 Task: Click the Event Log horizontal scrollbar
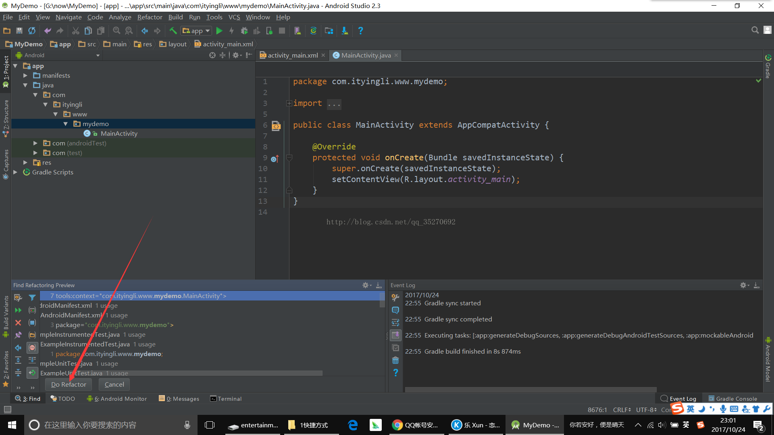531,389
